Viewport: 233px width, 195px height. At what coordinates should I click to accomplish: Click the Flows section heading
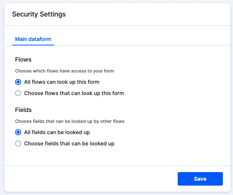coord(23,59)
